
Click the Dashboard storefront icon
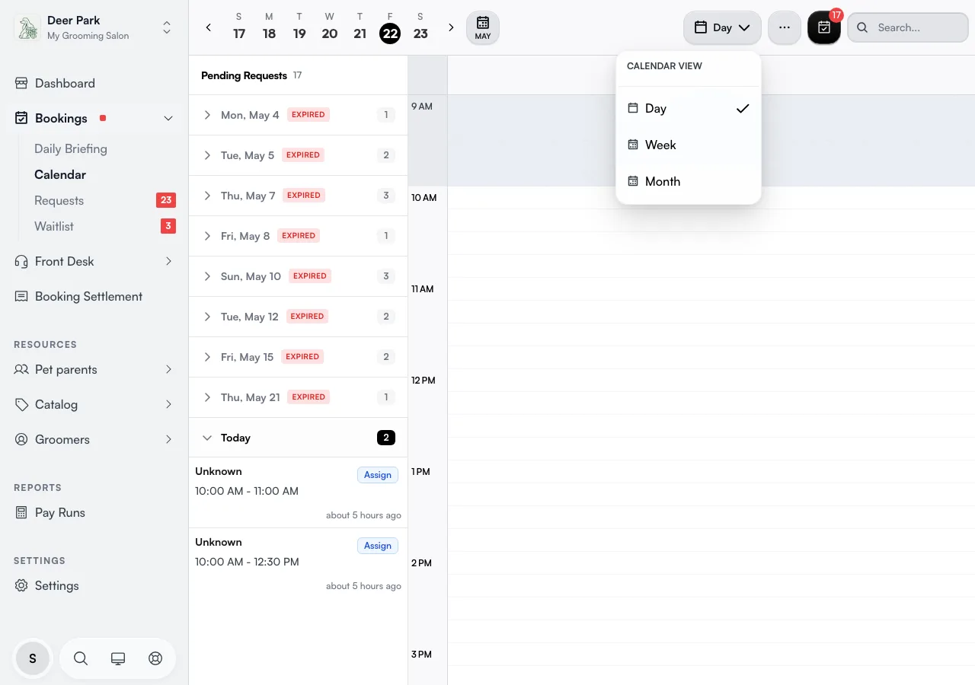coord(21,83)
